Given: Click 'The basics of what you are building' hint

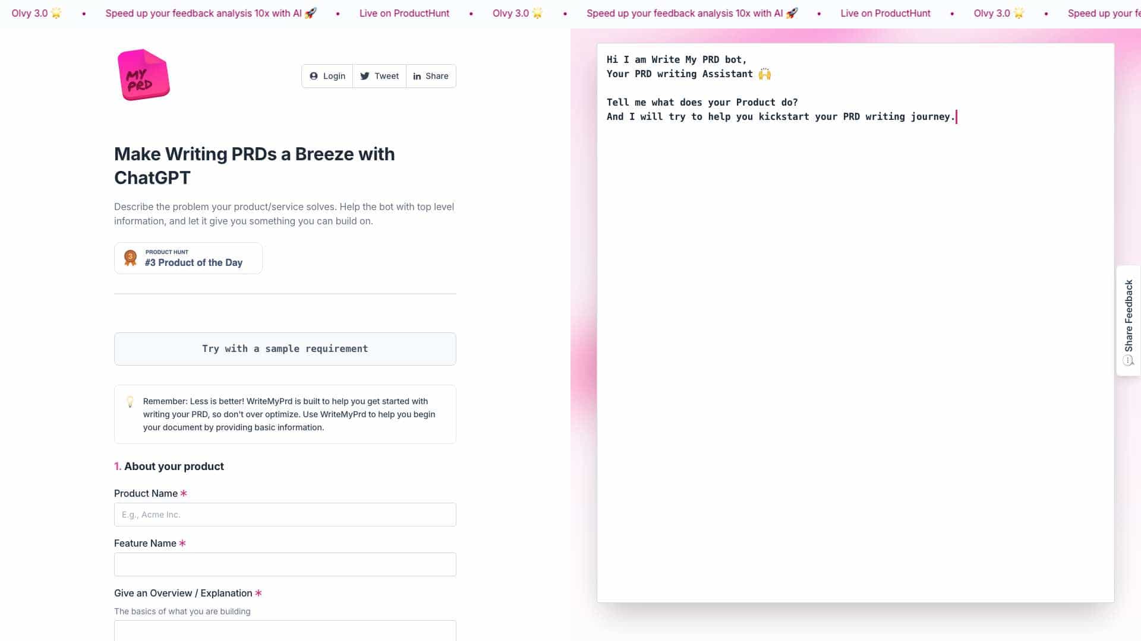Looking at the screenshot, I should 182,611.
